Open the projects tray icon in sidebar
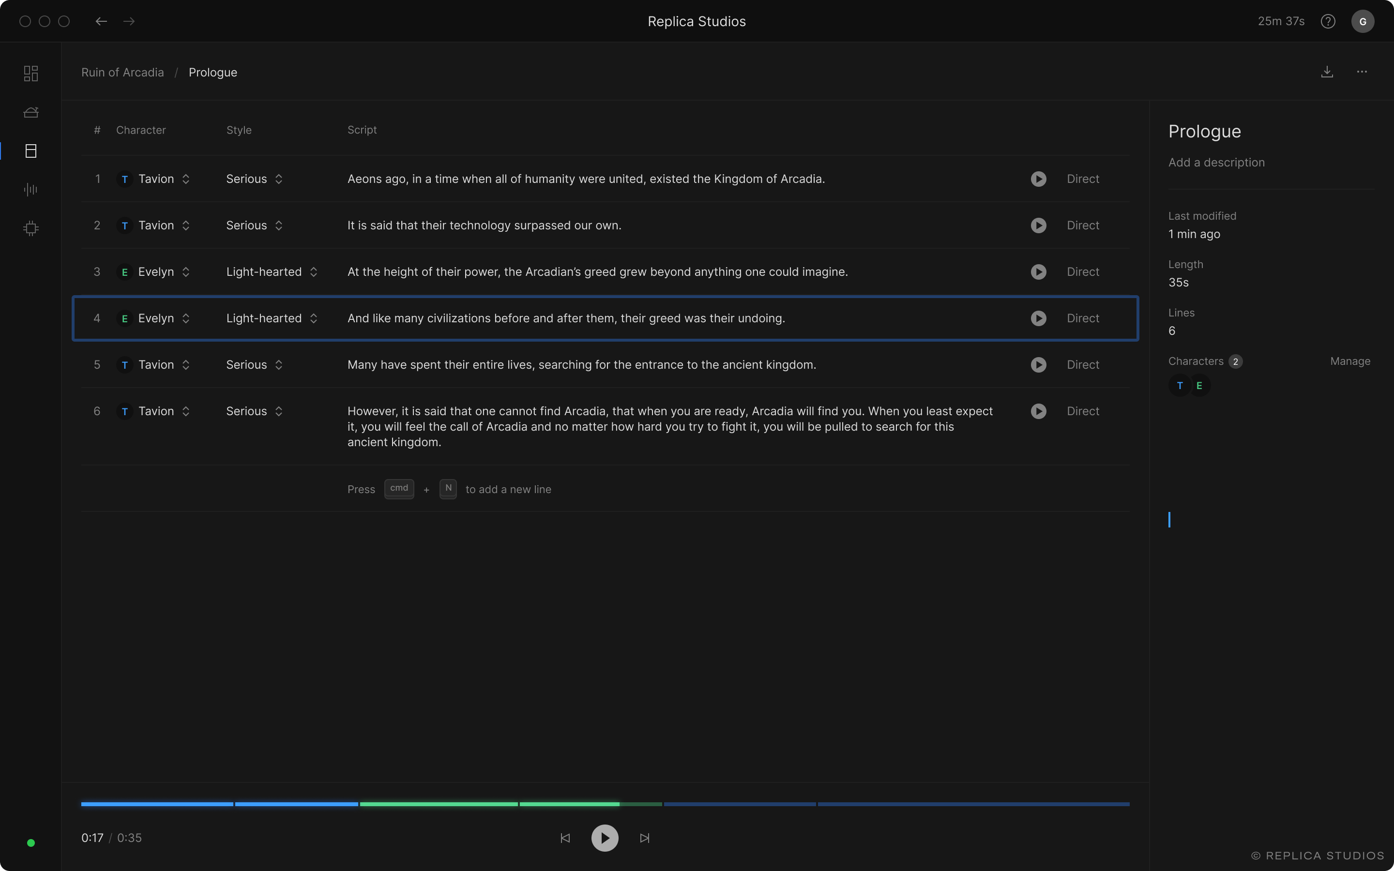The image size is (1394, 871). (30, 112)
